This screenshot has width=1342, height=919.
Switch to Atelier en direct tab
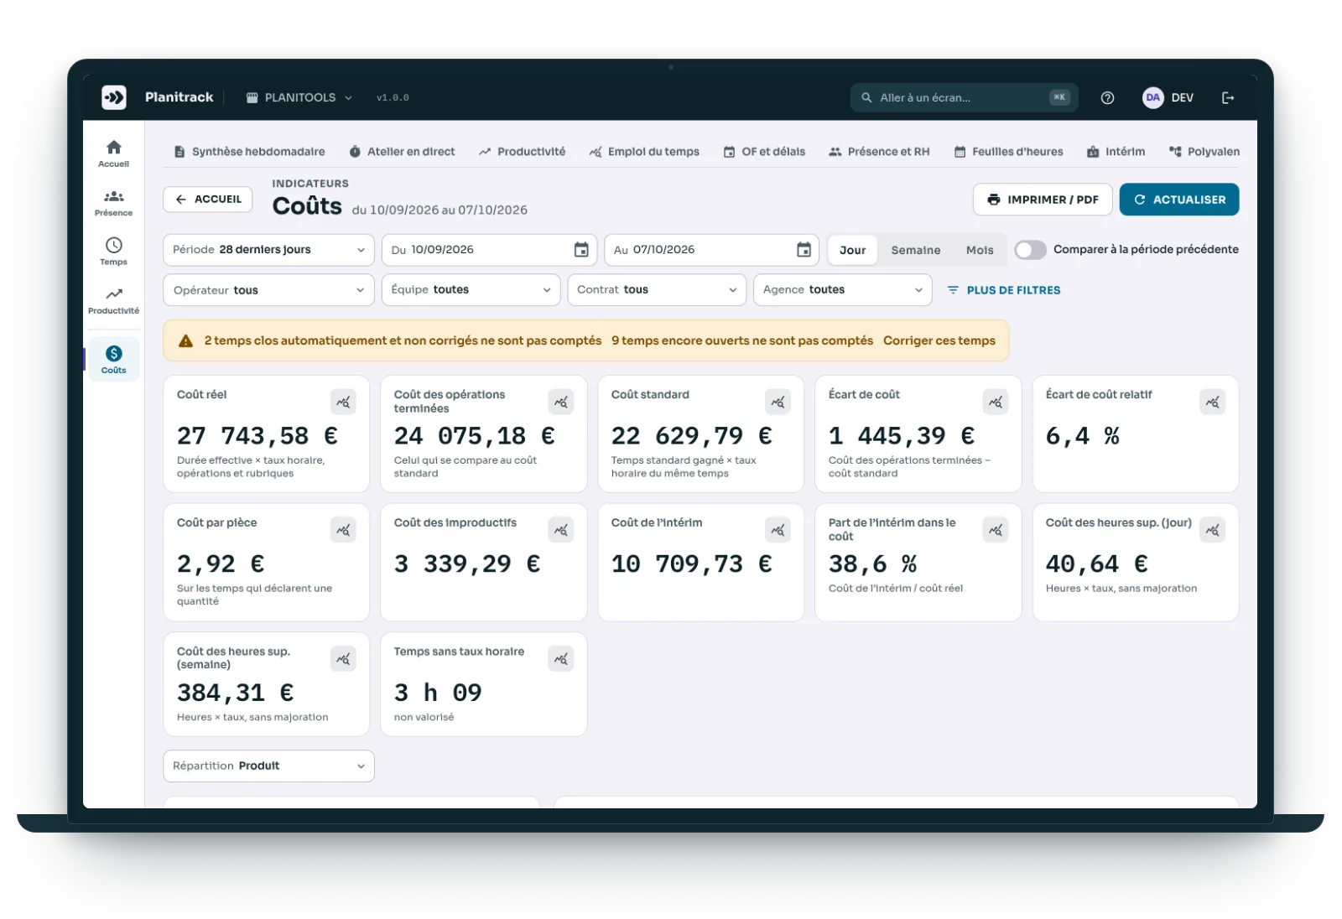coord(402,152)
